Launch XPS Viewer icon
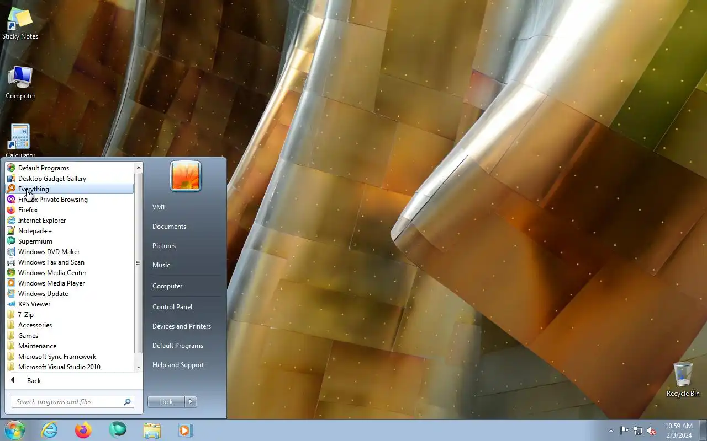Screen dimensions: 707x441 11,304
